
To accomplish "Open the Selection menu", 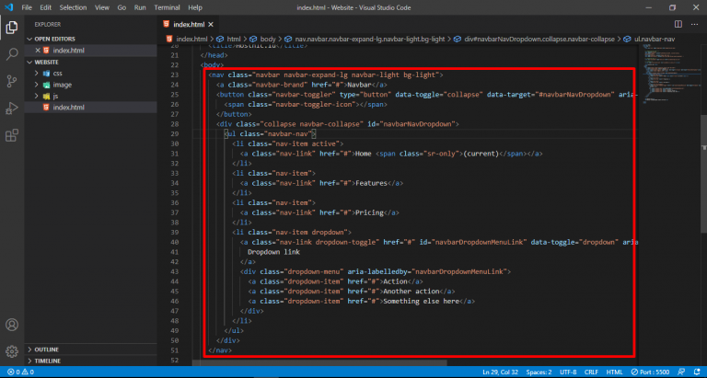I will 73,6.
